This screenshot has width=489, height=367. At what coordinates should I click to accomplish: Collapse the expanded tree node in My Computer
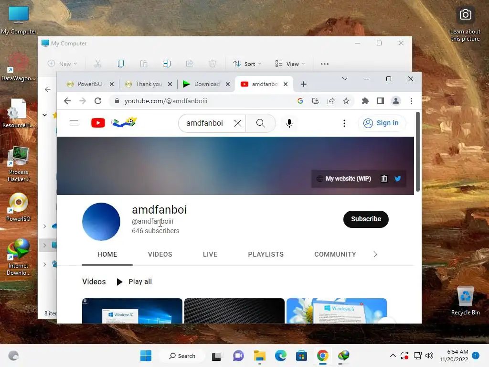(x=44, y=115)
